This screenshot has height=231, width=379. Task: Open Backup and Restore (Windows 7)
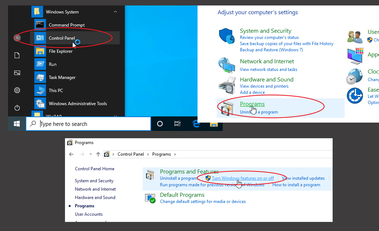(x=271, y=50)
